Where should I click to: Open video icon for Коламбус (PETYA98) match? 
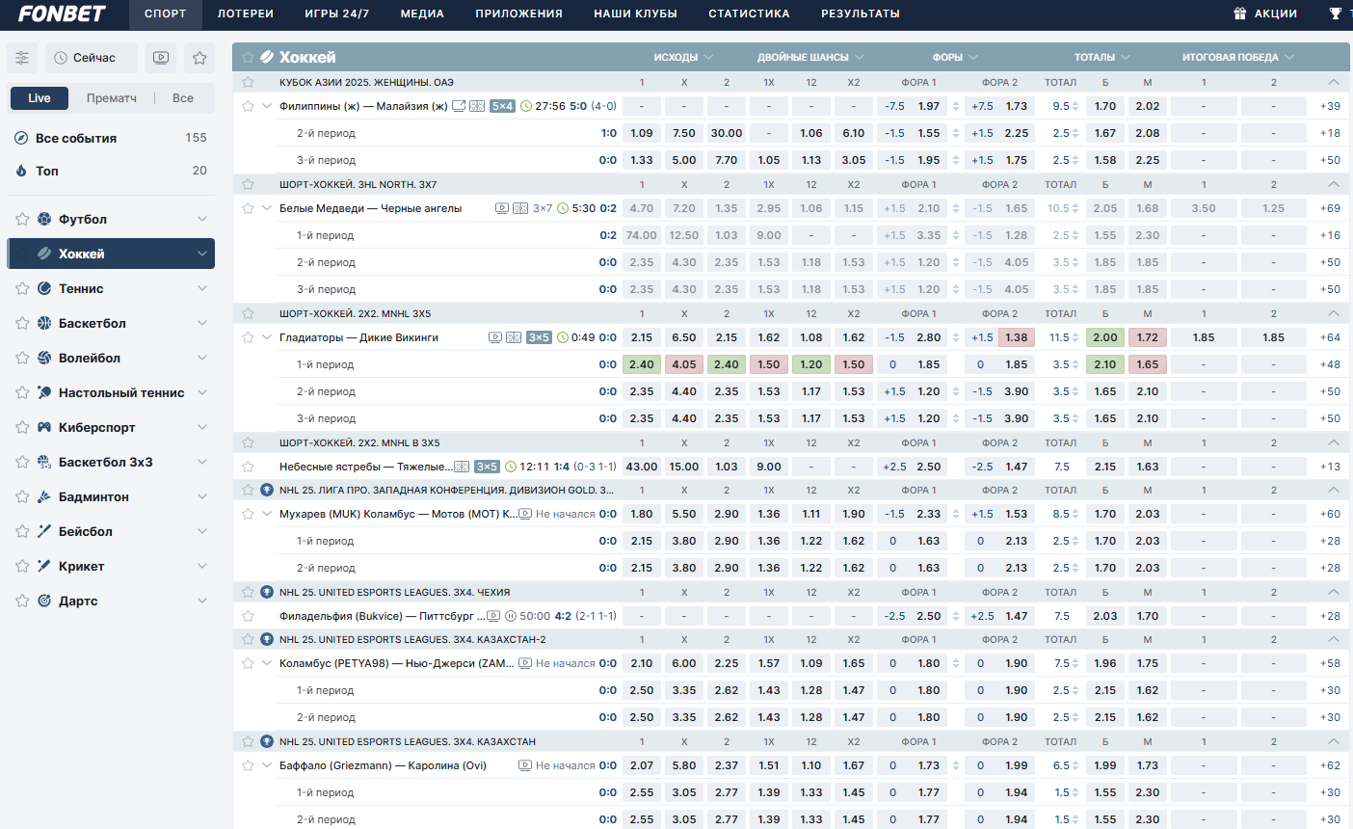pyautogui.click(x=525, y=663)
